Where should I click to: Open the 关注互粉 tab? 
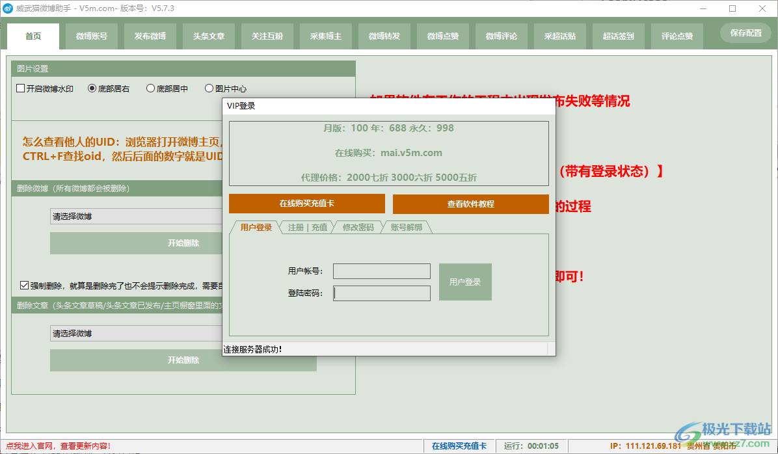tap(267, 36)
